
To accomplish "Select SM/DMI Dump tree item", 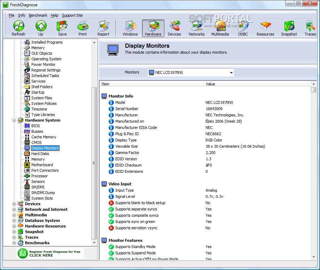I will pyautogui.click(x=43, y=193).
